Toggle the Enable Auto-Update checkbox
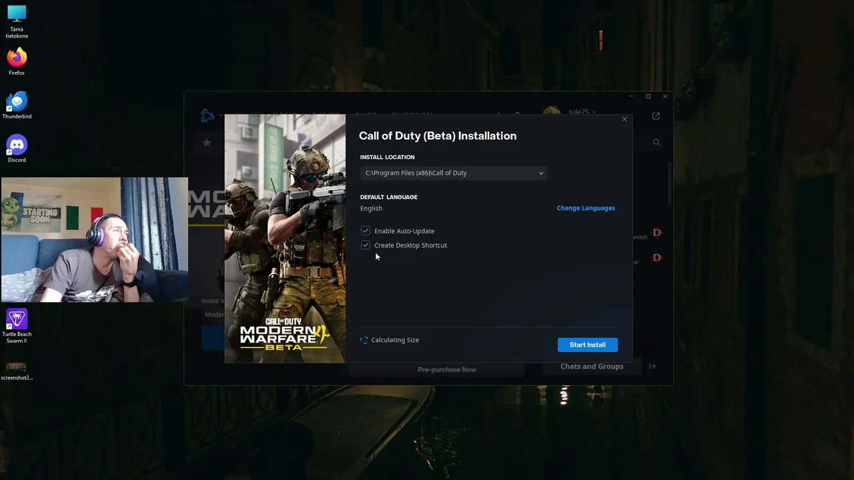 pyautogui.click(x=366, y=231)
